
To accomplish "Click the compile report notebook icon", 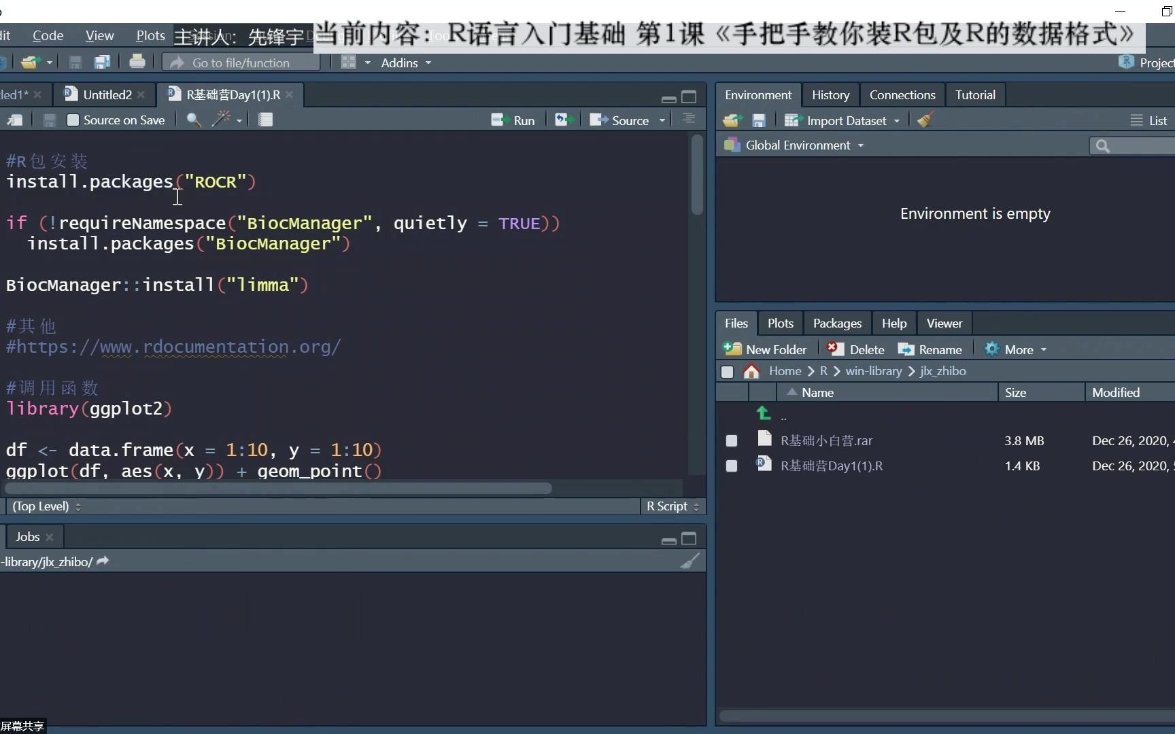I will point(266,120).
